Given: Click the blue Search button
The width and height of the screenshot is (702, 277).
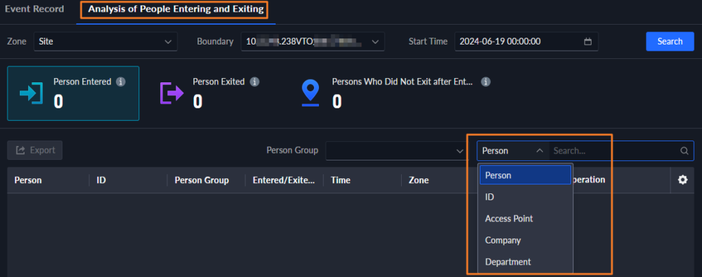Looking at the screenshot, I should pyautogui.click(x=670, y=41).
